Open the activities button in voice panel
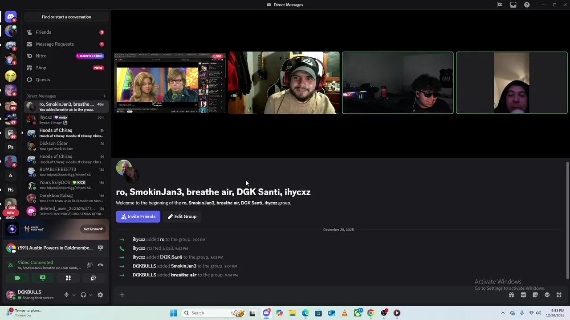This screenshot has width=570, height=320. click(68, 278)
